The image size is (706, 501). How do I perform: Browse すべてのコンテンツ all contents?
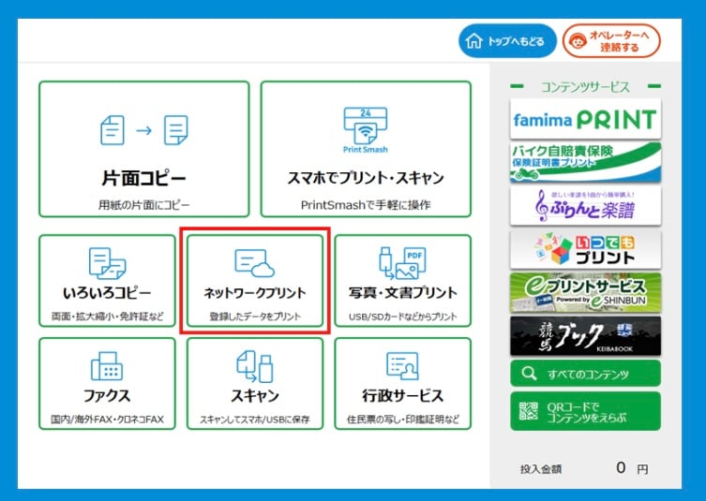(x=585, y=374)
